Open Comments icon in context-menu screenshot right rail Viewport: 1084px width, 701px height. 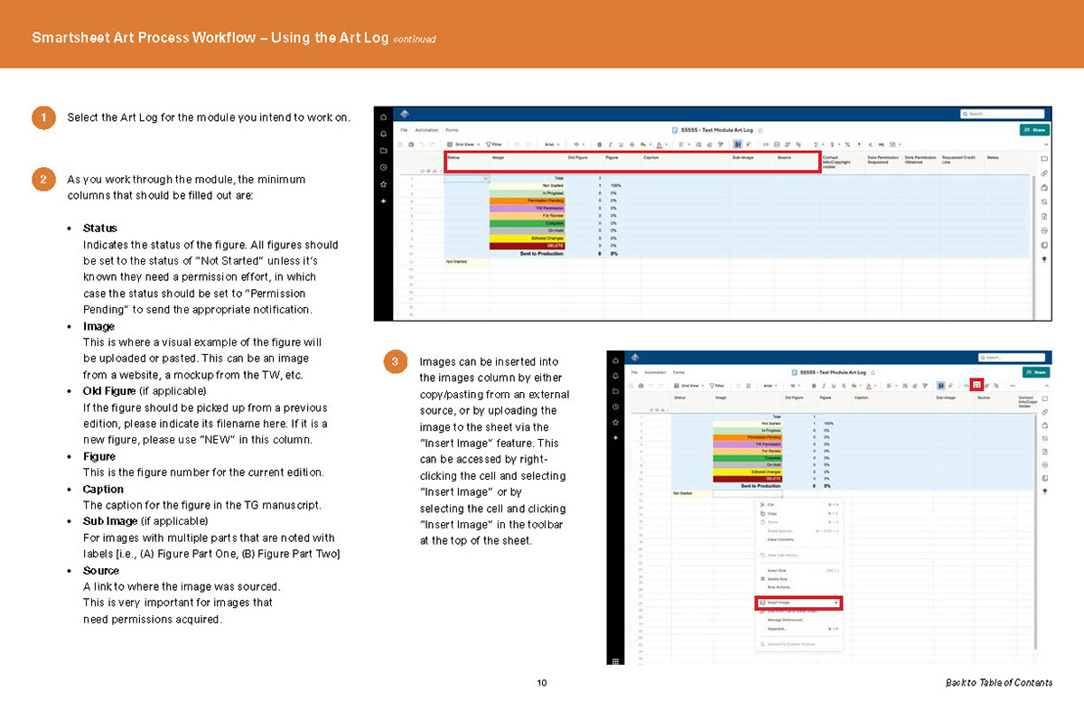click(1044, 398)
